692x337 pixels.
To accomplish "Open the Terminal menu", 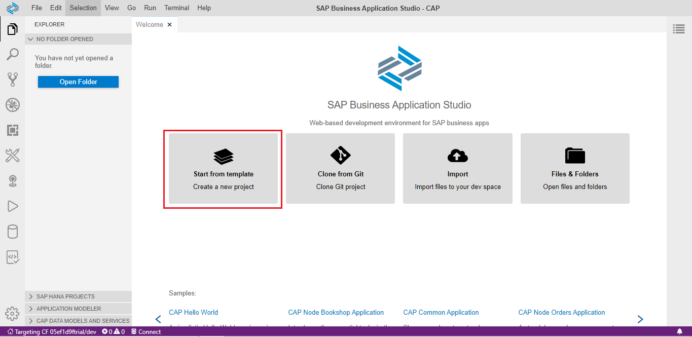I will pyautogui.click(x=176, y=8).
